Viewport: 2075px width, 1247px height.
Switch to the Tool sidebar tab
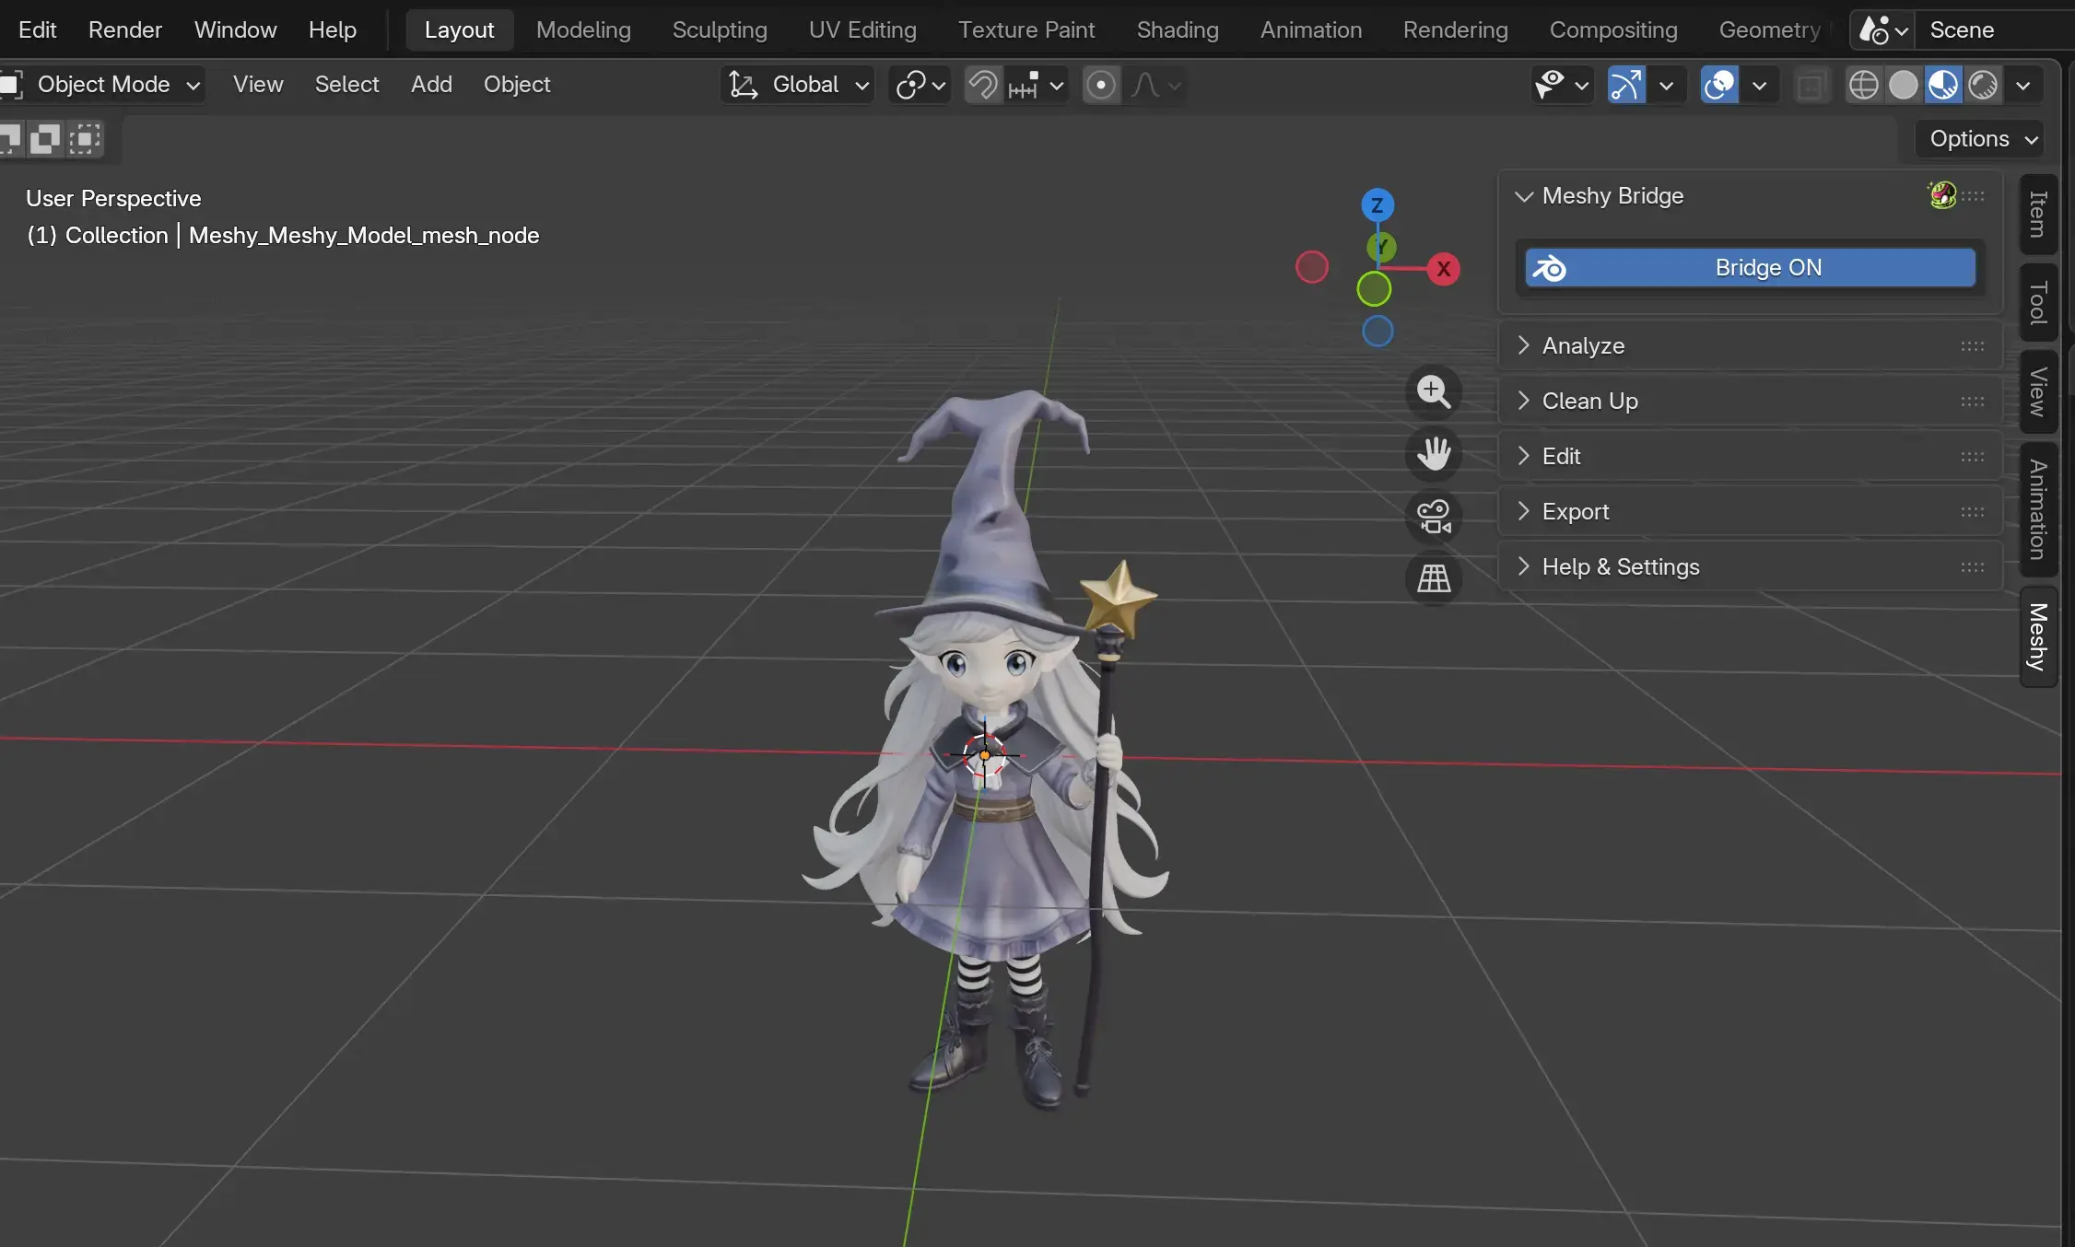[2037, 302]
